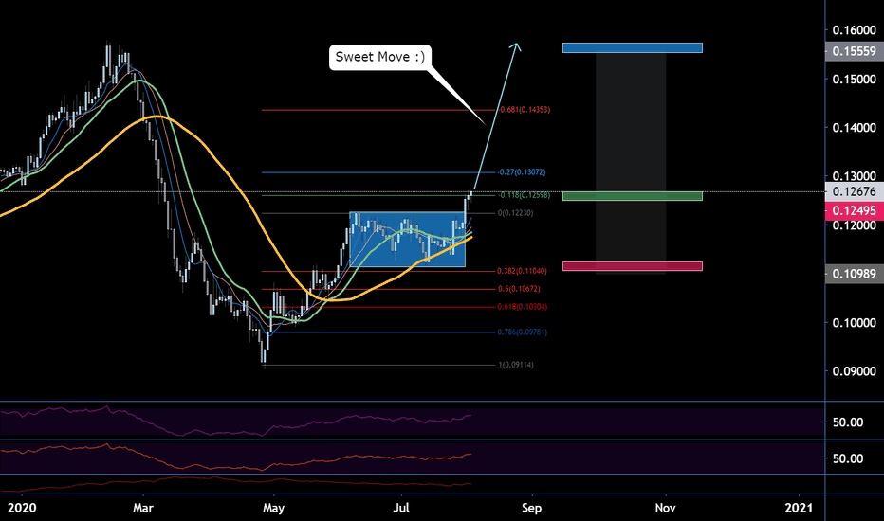Viewport: 884px width, 521px height.
Task: Click the 'Sweet Move :)' callout text
Action: 380,57
